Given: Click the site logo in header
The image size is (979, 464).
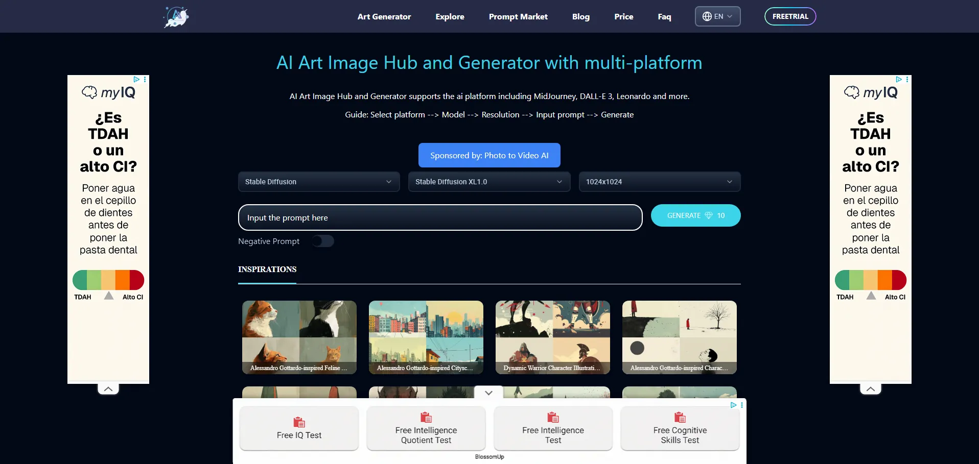Looking at the screenshot, I should (176, 17).
